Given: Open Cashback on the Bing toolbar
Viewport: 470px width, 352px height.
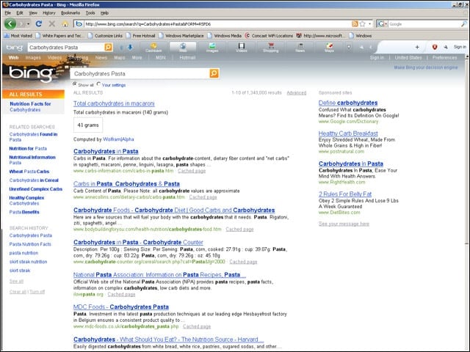Looking at the screenshot, I should [153, 47].
